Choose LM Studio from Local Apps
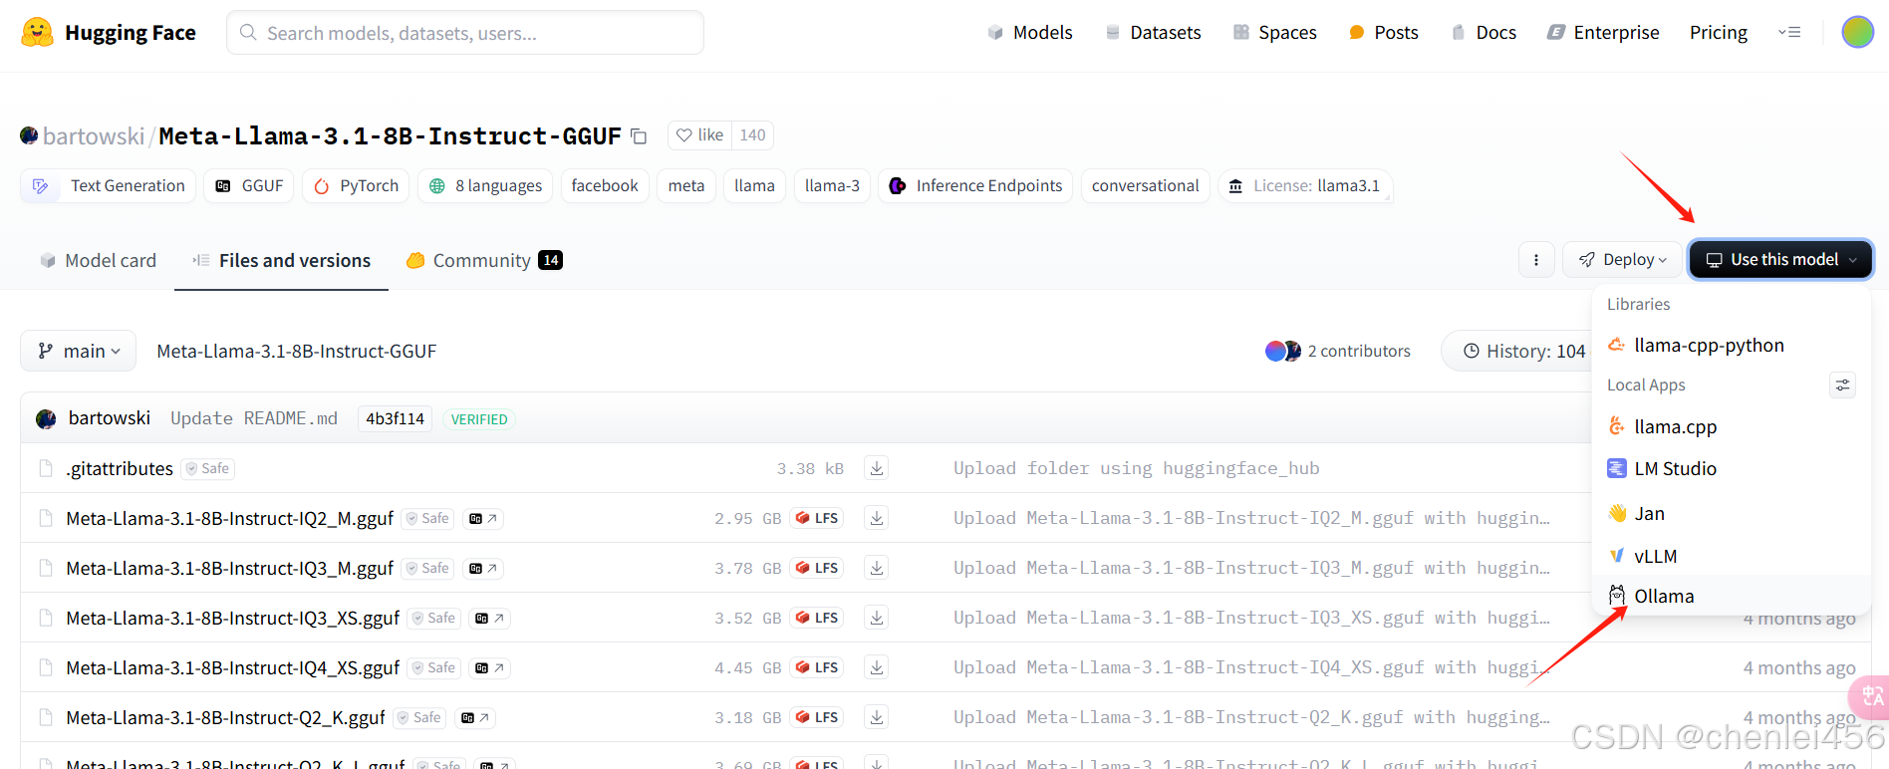The height and width of the screenshot is (769, 1889). pyautogui.click(x=1731, y=468)
